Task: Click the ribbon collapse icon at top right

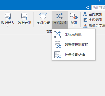Action: [100, 1]
